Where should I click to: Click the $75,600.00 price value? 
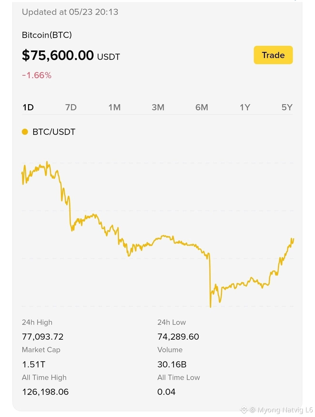[58, 55]
